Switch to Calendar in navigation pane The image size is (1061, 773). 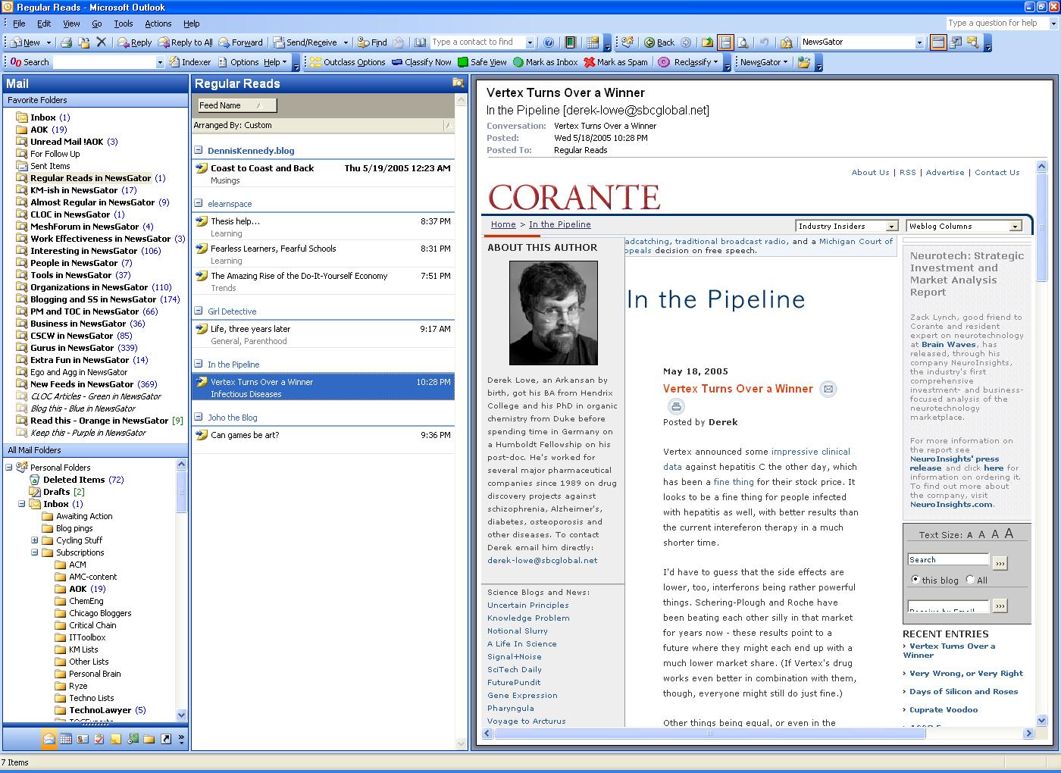(66, 738)
